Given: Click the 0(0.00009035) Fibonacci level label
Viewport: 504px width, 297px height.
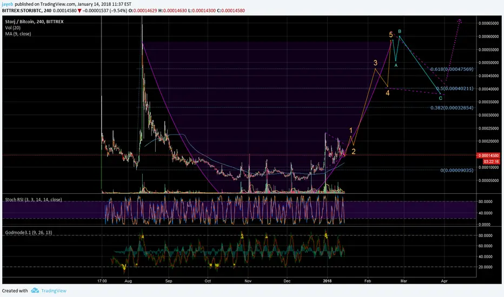Looking at the screenshot, I should point(457,170).
